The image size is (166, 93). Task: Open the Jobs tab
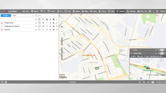(111, 11)
